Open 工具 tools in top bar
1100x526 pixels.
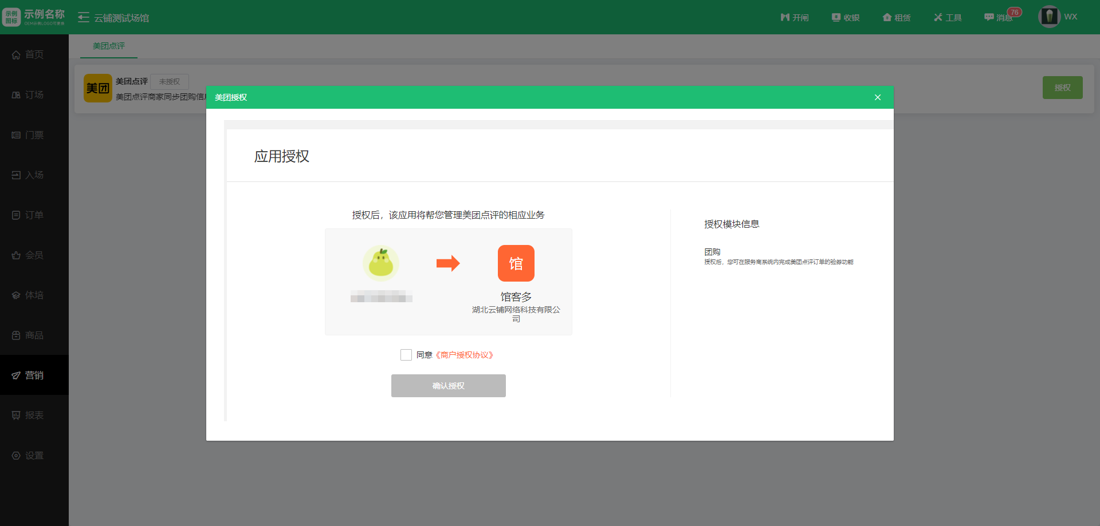click(948, 18)
